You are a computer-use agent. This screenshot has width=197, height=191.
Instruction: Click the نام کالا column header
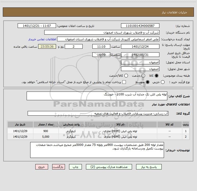coord(121,124)
